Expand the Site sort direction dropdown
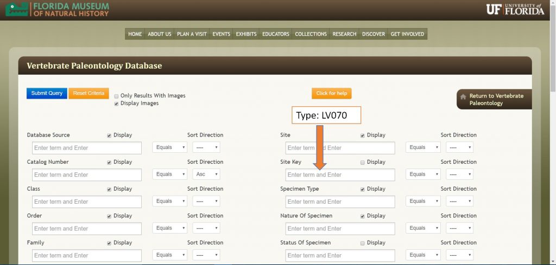 (459, 147)
